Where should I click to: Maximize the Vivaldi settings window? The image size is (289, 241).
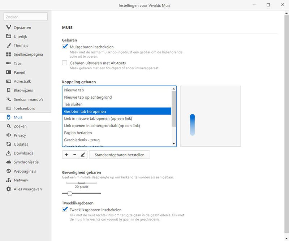[268, 5]
